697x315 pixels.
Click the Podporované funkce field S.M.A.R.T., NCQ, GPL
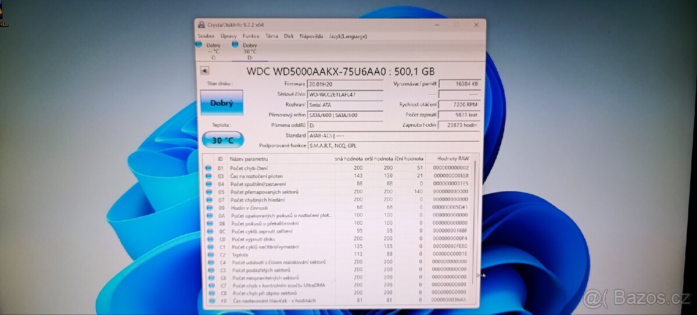click(394, 145)
